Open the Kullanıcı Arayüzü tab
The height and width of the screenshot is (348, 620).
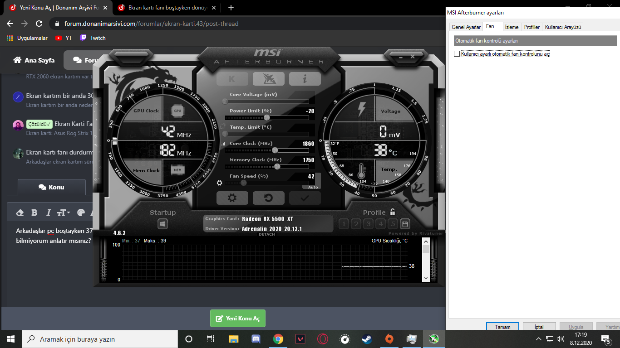tap(563, 27)
